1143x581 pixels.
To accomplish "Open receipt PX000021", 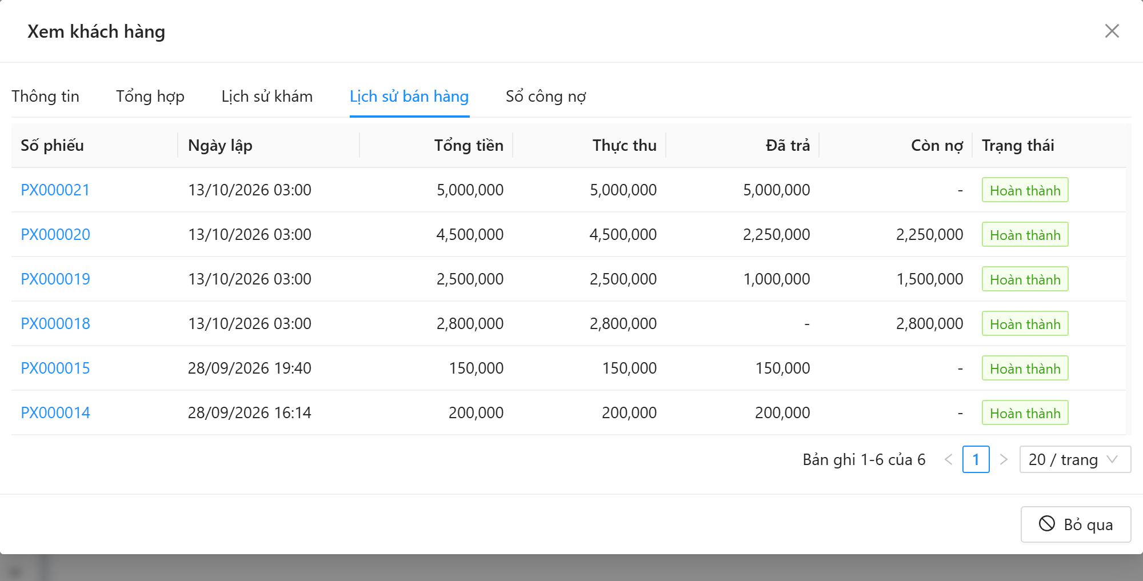I will (55, 190).
